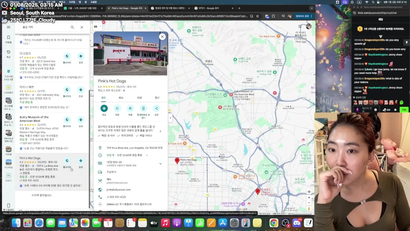Click Google account avatar on the map

click(x=309, y=26)
